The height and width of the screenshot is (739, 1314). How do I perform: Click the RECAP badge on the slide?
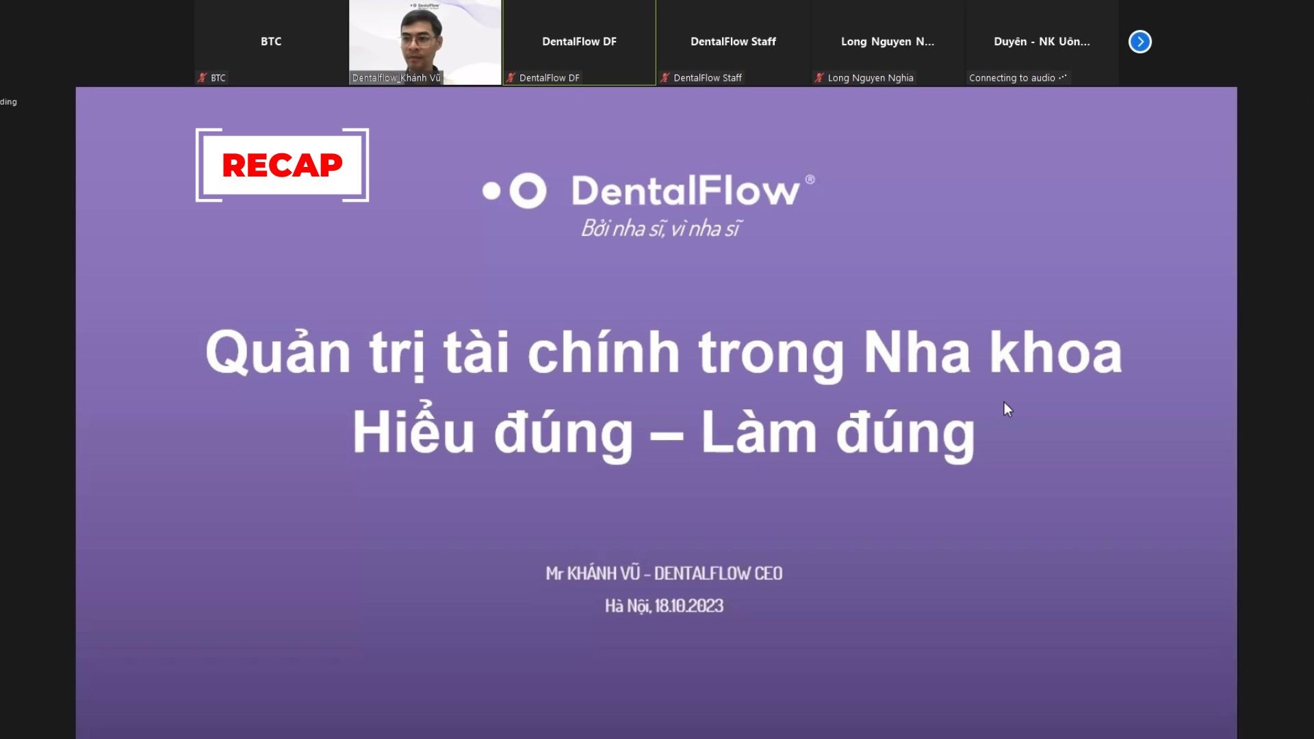(x=282, y=165)
